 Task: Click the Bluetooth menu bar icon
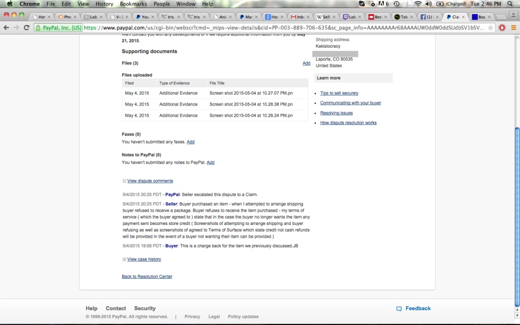click(407, 4)
